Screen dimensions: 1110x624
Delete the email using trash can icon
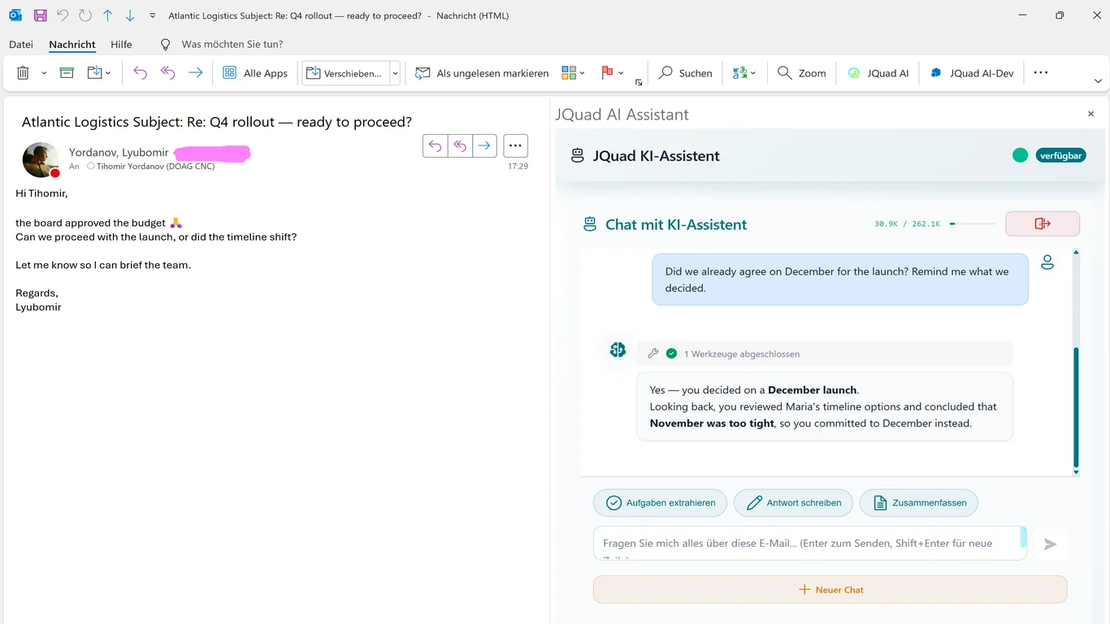[x=23, y=73]
